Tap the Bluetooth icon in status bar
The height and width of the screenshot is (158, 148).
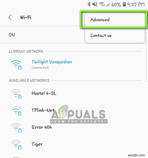(89, 4)
